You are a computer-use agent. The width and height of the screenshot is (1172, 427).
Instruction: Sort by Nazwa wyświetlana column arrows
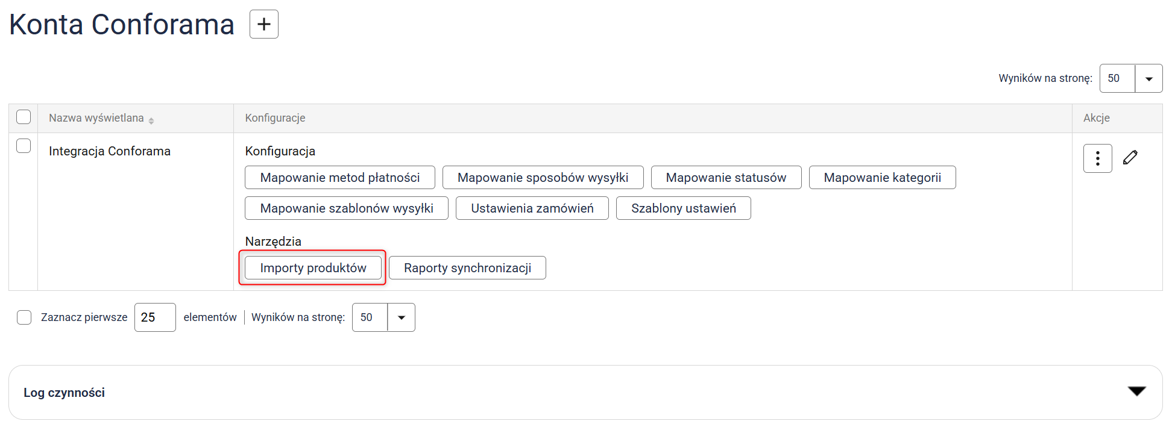pyautogui.click(x=151, y=120)
